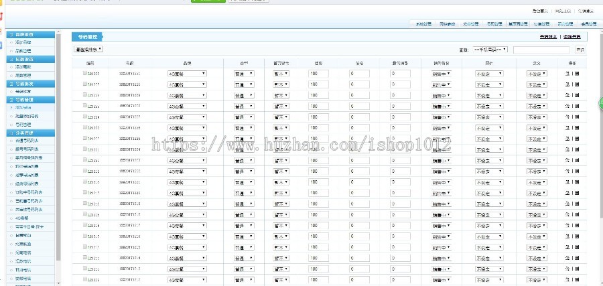This screenshot has width=603, height=286.
Task: Open the 普通 type dropdown in first row
Action: coord(244,74)
